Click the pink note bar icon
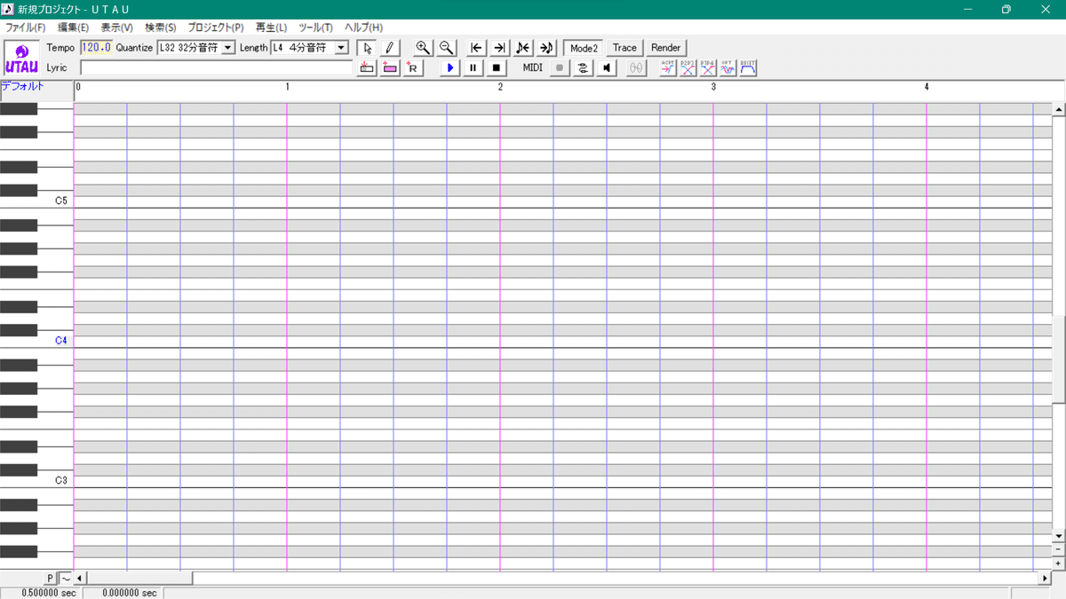The height and width of the screenshot is (599, 1066). [x=389, y=67]
